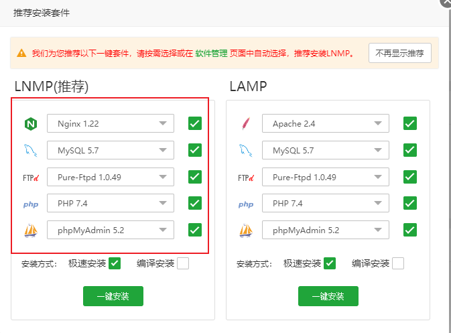The height and width of the screenshot is (333, 451).
Task: Open the Apache 2.4 version dropdown
Action: tap(326, 123)
